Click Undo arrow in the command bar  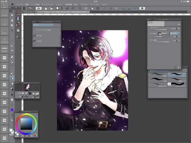click(67, 8)
